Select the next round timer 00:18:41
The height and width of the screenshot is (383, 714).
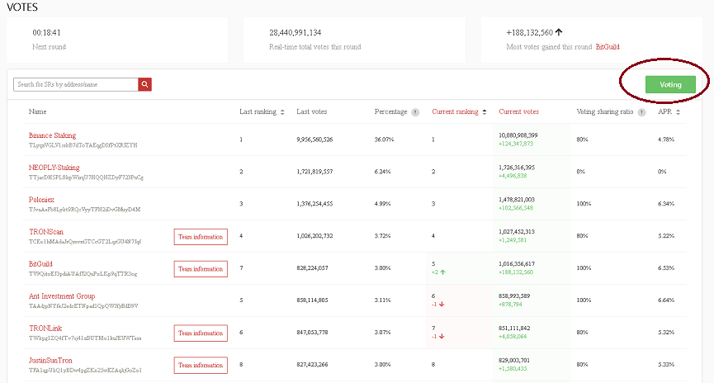[46, 33]
